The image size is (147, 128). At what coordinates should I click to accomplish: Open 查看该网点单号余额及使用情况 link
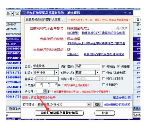coord(104,54)
